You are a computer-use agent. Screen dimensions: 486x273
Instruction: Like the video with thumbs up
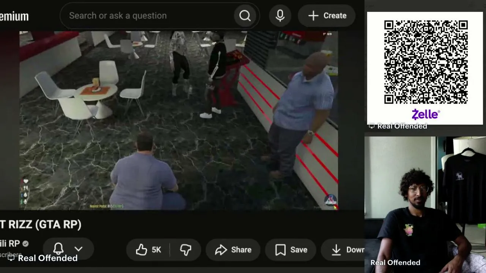click(x=141, y=249)
